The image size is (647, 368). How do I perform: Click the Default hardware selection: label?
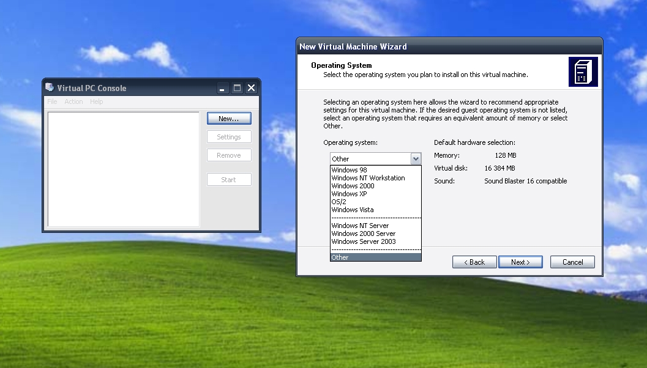coord(474,142)
